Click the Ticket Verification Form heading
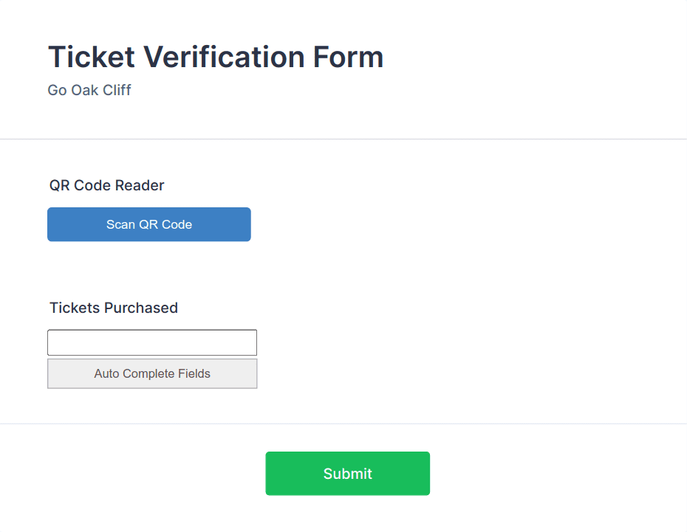Screen dimensions: 687x532 [x=215, y=57]
